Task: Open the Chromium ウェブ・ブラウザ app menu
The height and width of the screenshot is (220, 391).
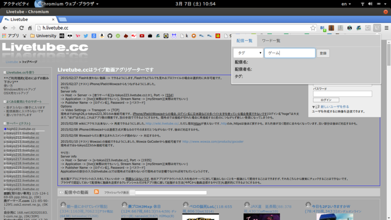Action: pos(66,4)
